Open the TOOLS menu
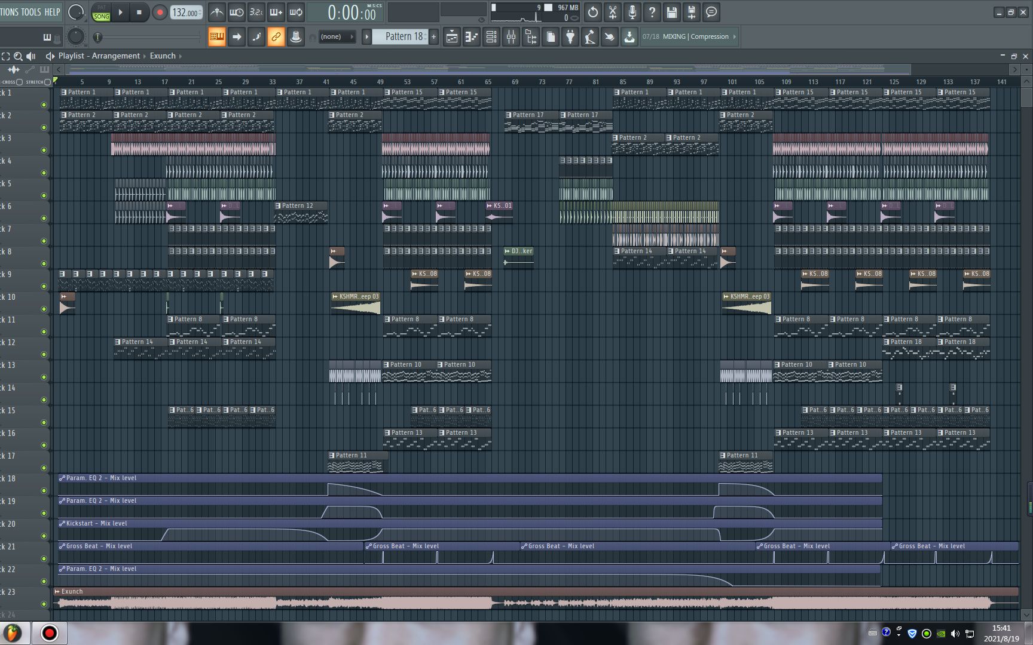The width and height of the screenshot is (1033, 645). pos(32,12)
